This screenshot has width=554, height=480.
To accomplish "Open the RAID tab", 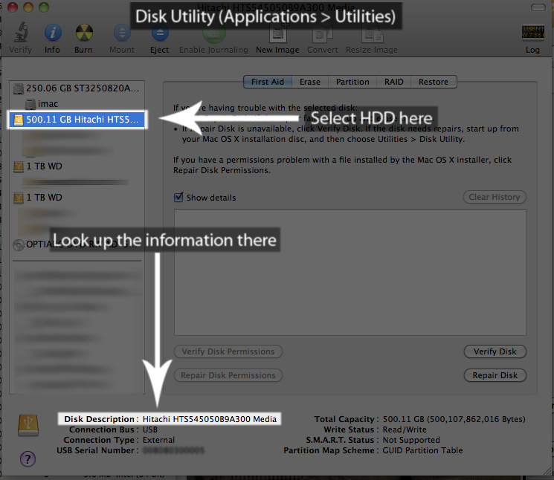I will 393,82.
